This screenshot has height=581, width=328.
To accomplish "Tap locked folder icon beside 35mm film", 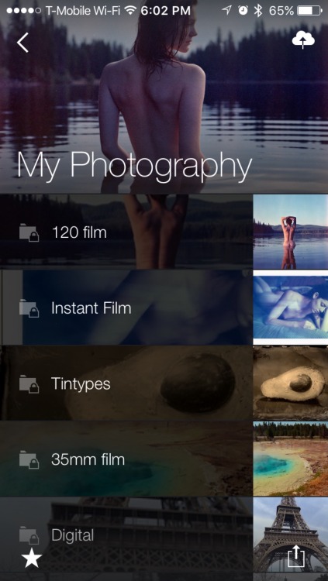I will coord(29,460).
